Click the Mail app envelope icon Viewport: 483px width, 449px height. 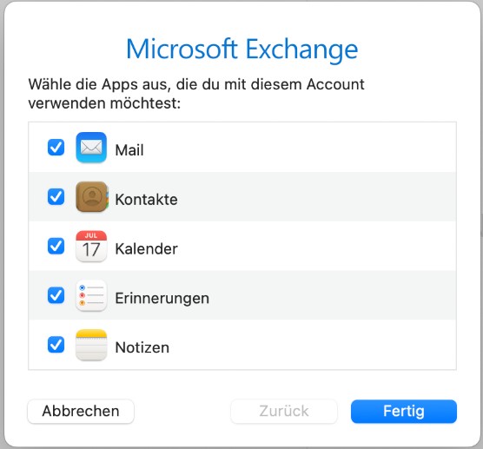tap(91, 147)
